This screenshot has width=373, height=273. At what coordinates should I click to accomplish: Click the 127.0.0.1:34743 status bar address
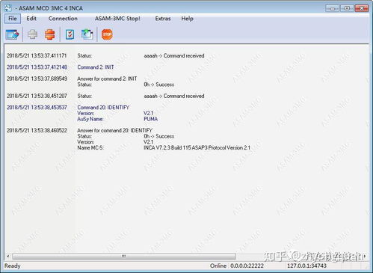[306, 266]
